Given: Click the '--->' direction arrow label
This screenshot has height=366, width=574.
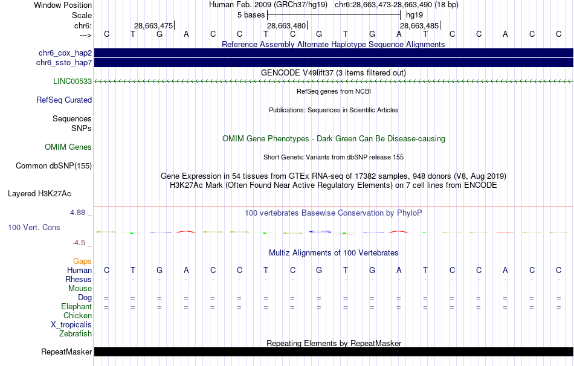Looking at the screenshot, I should tap(85, 35).
